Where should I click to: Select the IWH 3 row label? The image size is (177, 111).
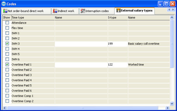(x=15, y=44)
